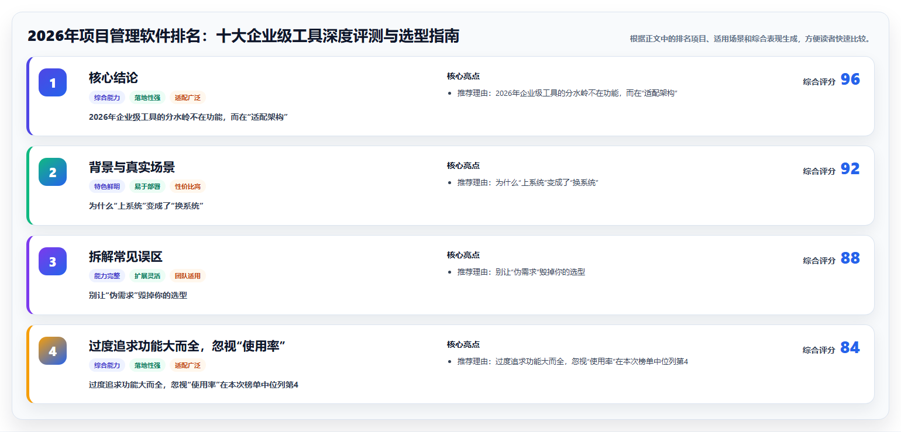901x432 pixels.
Task: Click 适配广泛 tag in rank 4 card
Action: pos(188,365)
